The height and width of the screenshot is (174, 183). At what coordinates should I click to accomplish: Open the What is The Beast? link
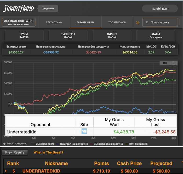click(48, 152)
